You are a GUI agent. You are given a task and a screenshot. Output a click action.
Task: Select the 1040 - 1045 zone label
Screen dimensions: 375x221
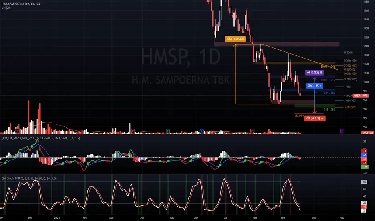click(328, 66)
